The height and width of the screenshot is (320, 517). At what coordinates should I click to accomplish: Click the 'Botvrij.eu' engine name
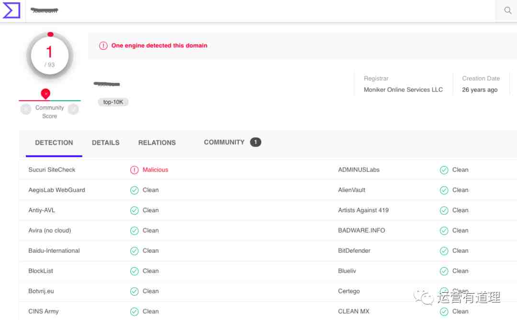pyautogui.click(x=41, y=291)
